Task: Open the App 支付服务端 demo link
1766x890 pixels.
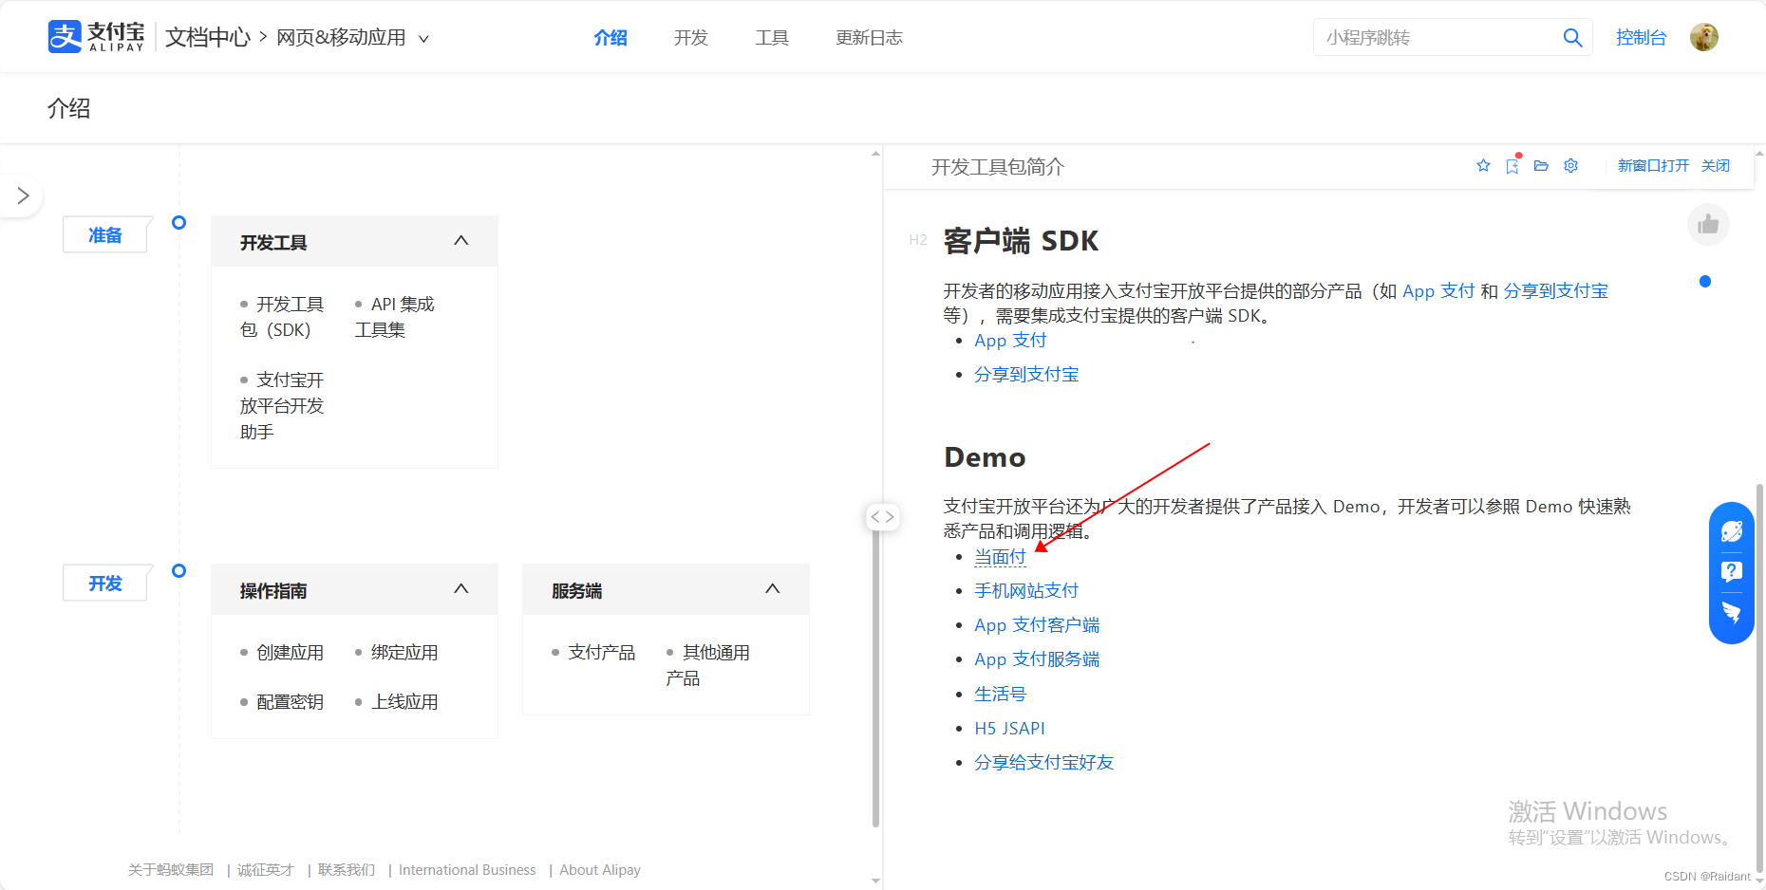Action: [x=1037, y=659]
